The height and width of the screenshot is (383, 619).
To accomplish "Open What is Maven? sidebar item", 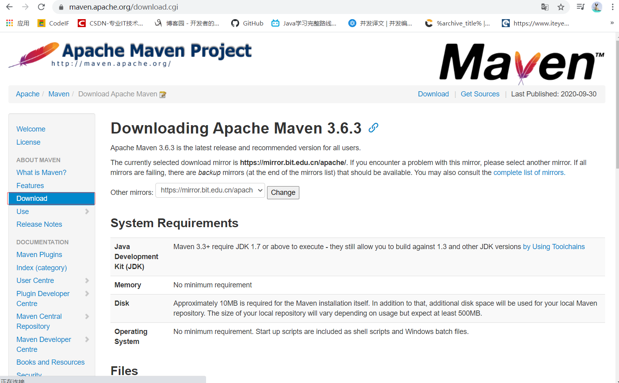I will coord(41,173).
